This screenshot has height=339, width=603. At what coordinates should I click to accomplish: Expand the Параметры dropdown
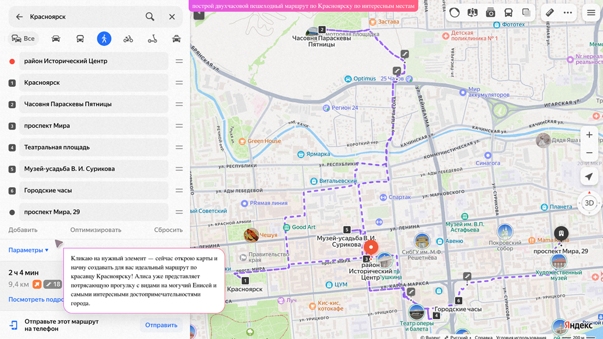[29, 250]
